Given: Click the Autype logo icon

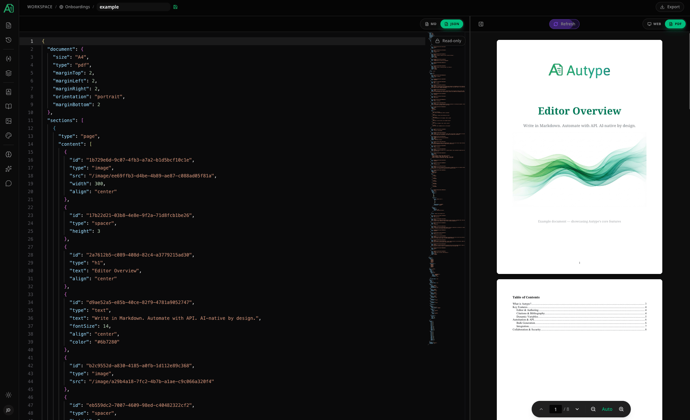Looking at the screenshot, I should pos(9,8).
